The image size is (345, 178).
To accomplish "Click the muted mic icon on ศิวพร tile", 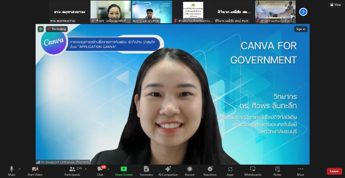I will tap(93, 21).
